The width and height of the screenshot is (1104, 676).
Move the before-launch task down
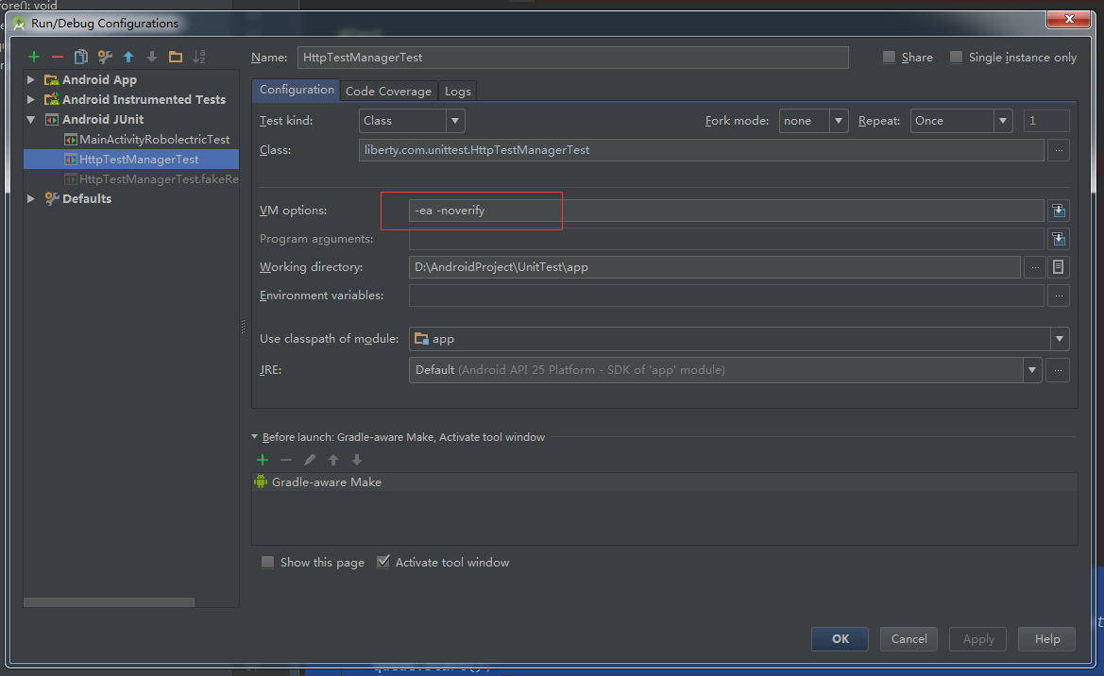point(357,460)
